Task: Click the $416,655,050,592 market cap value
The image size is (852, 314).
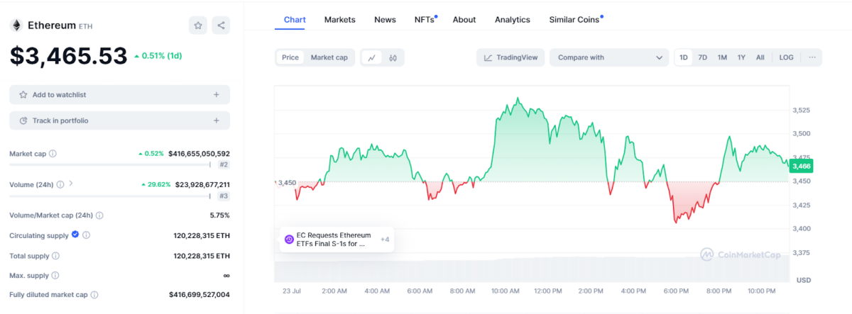Action: click(199, 153)
